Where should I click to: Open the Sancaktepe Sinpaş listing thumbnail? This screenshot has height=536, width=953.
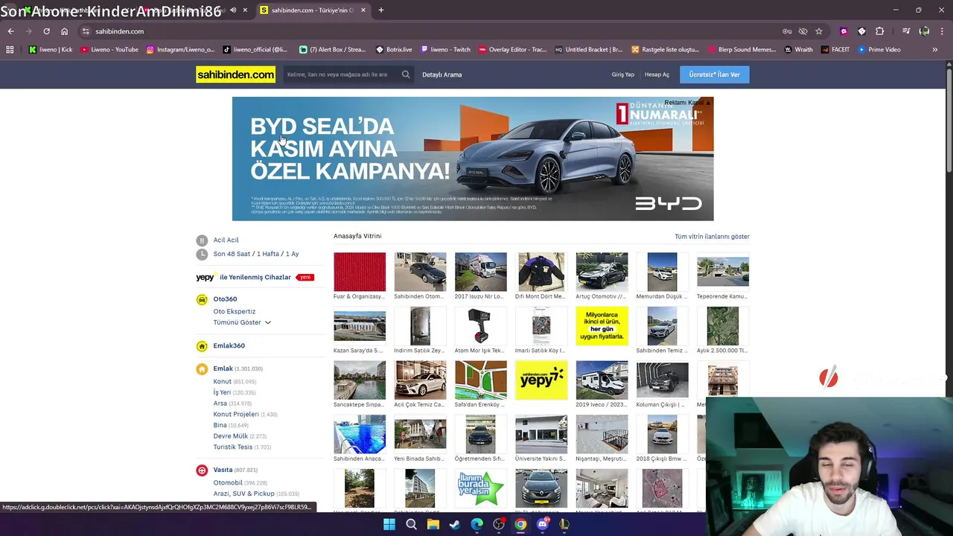[x=360, y=380]
